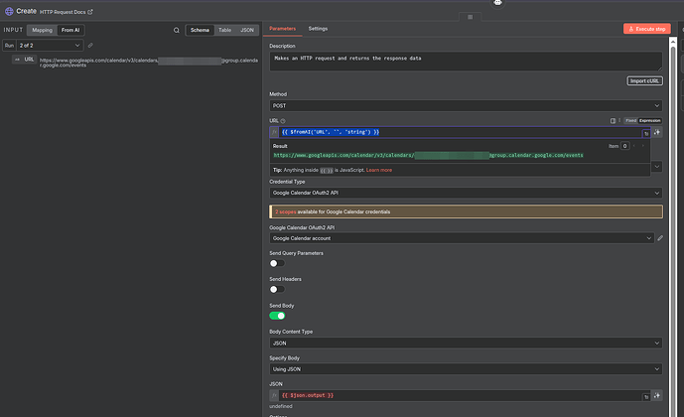The height and width of the screenshot is (417, 684).
Task: Expand the Body Content Type dropdown
Action: tap(466, 343)
